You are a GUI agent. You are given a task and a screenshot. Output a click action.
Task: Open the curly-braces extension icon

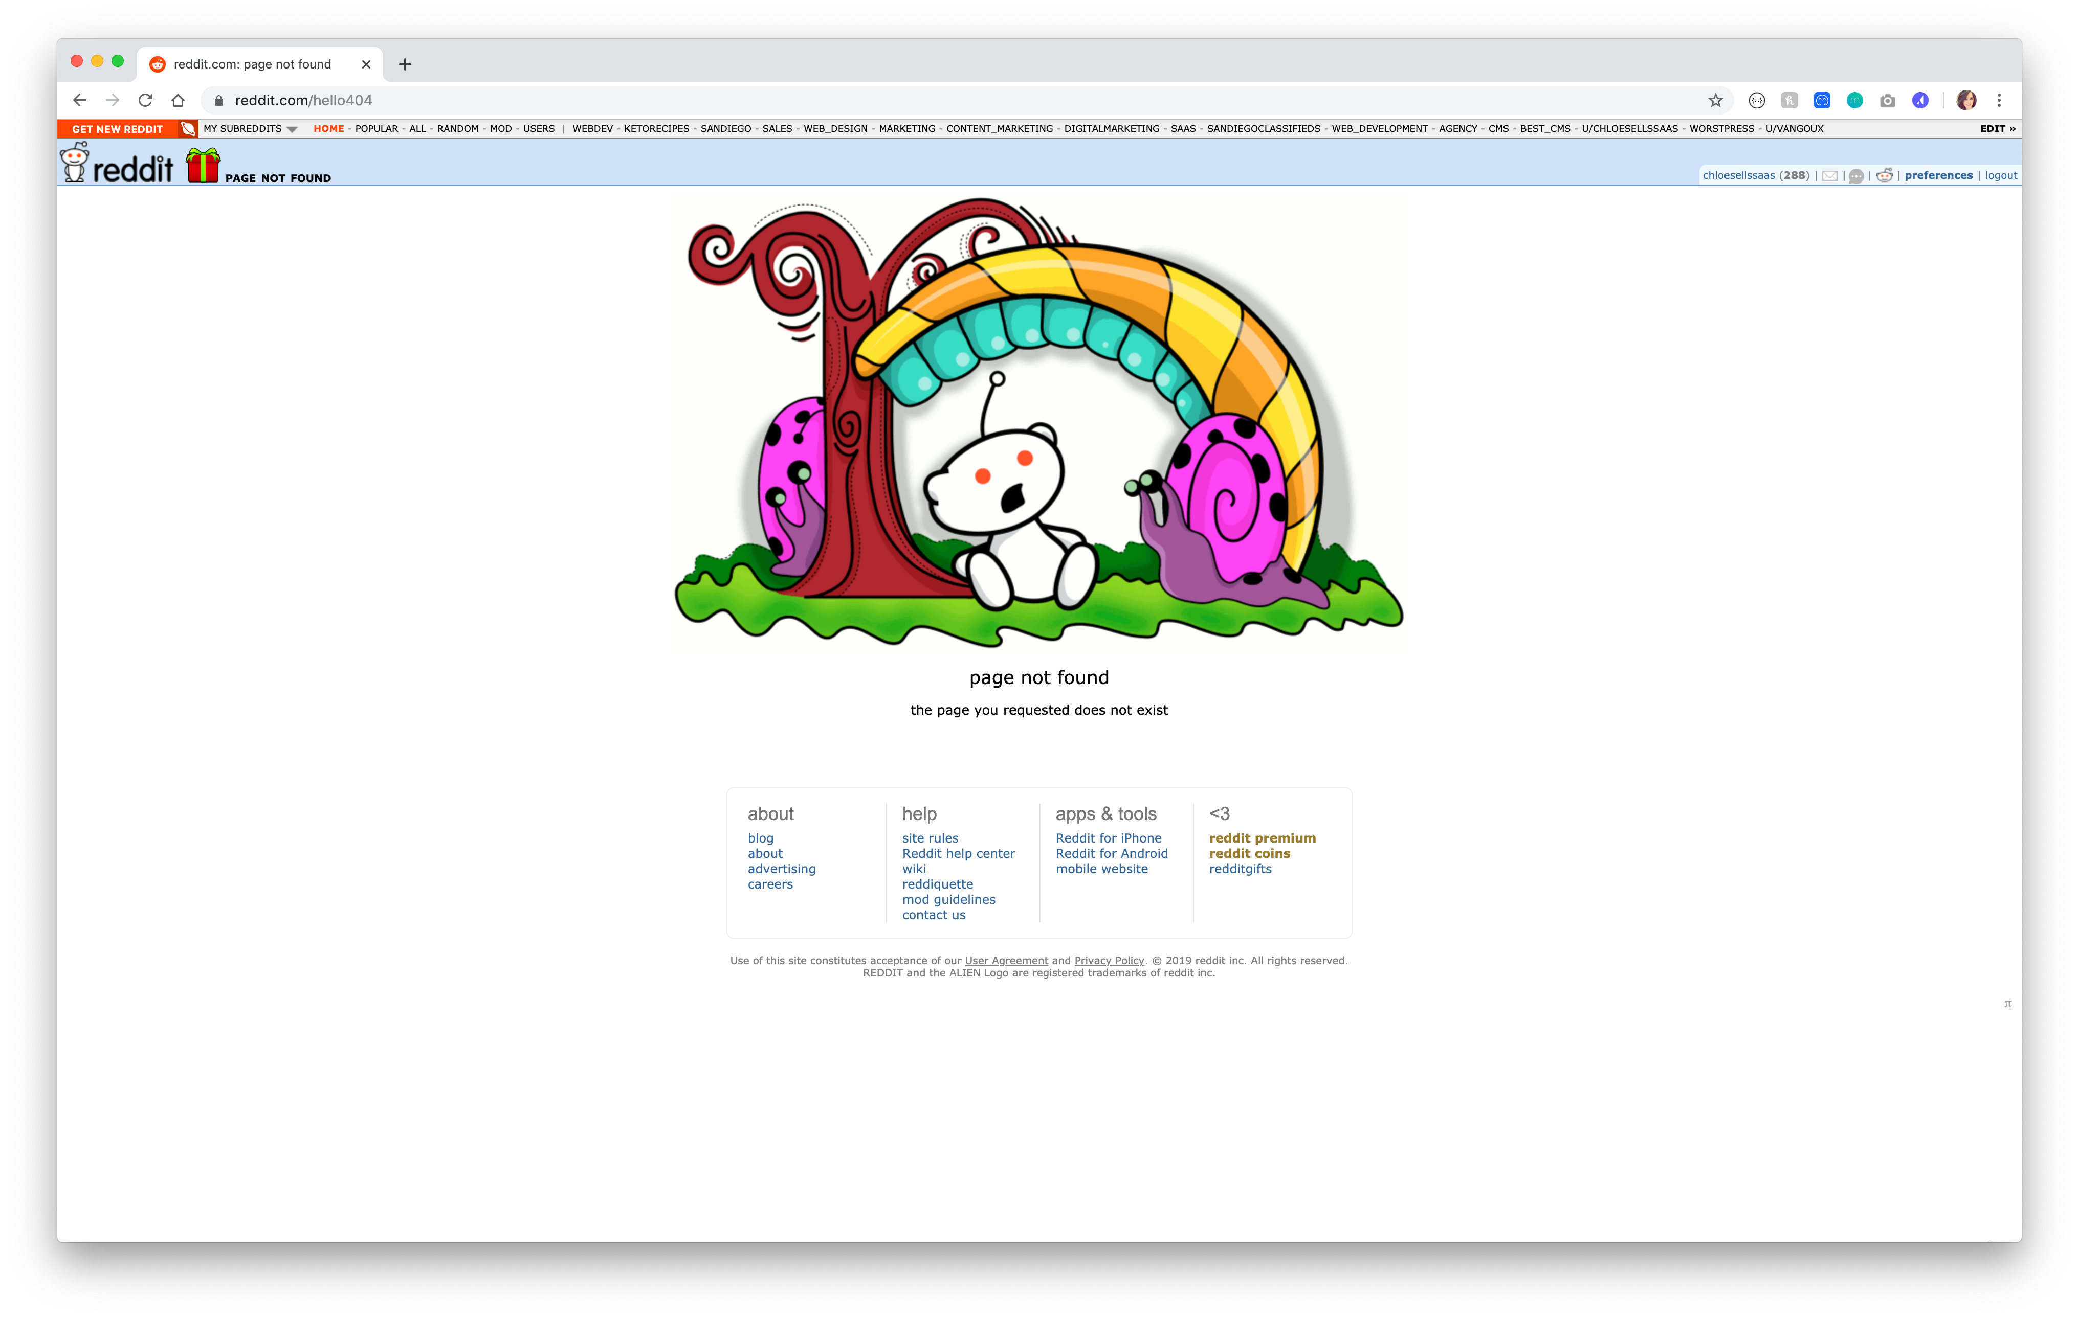[1756, 100]
